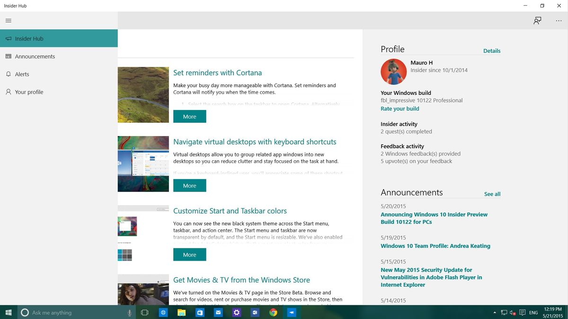The width and height of the screenshot is (568, 319).
Task: Launch Settings from the taskbar gear icon
Action: click(x=237, y=312)
